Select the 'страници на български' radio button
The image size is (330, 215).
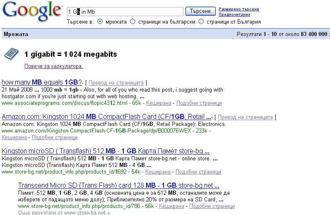point(132,22)
